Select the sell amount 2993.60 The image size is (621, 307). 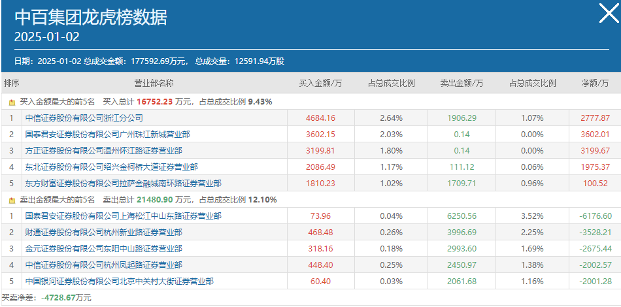(x=462, y=249)
